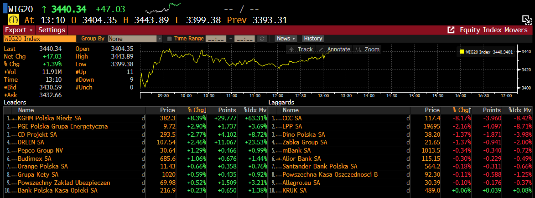
Task: Open the Export dropdown menu
Action: (19, 30)
